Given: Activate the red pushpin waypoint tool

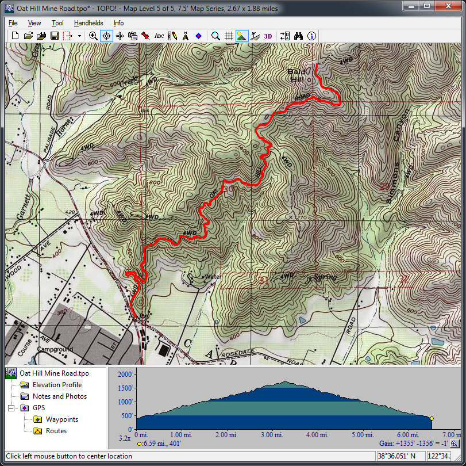Looking at the screenshot, I should pyautogui.click(x=146, y=36).
